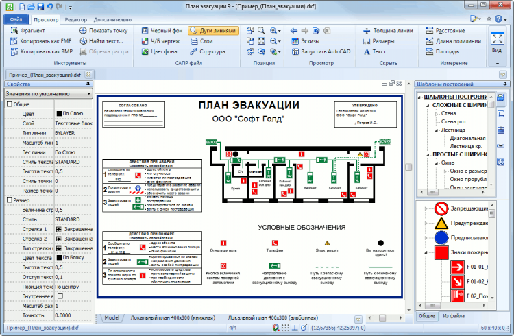
Task: Select the Model layout tab
Action: coord(112,317)
